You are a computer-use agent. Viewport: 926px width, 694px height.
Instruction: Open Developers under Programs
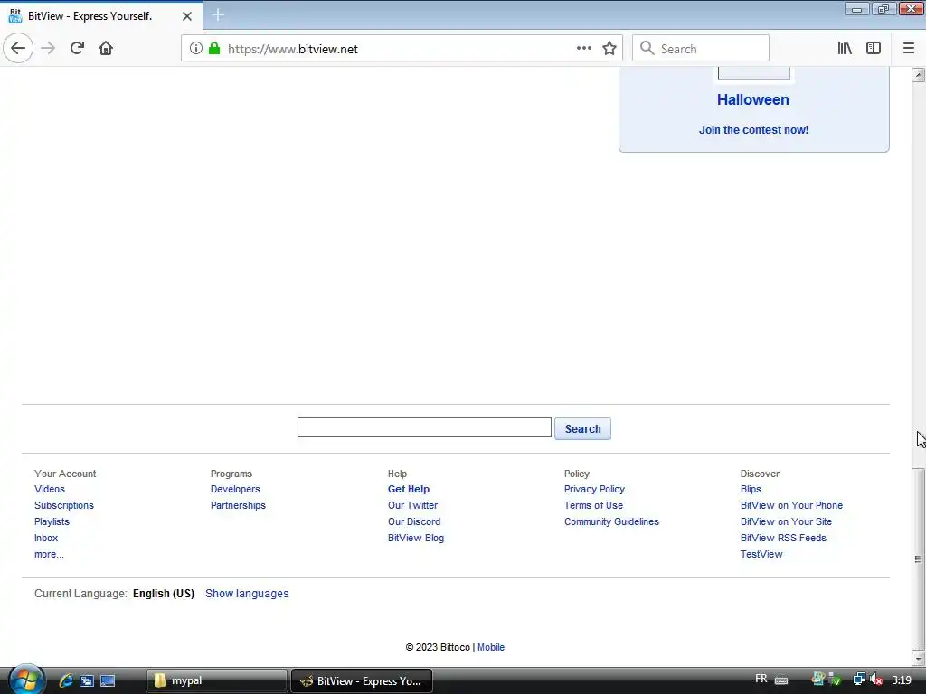point(235,489)
